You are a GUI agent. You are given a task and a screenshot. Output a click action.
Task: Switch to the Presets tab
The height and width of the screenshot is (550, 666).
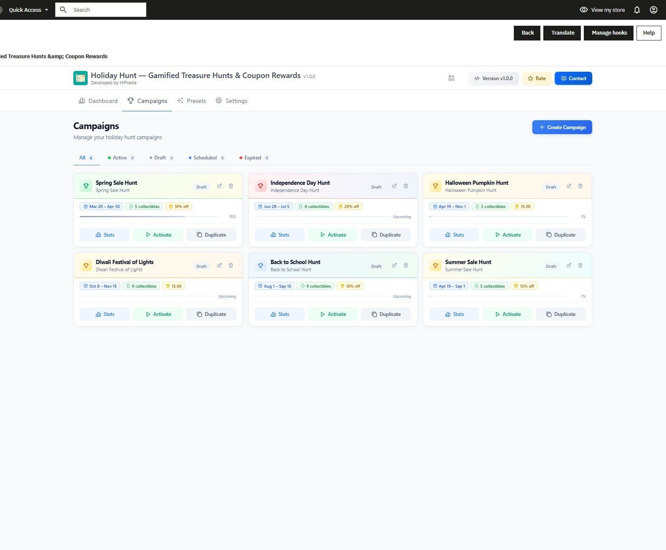192,101
